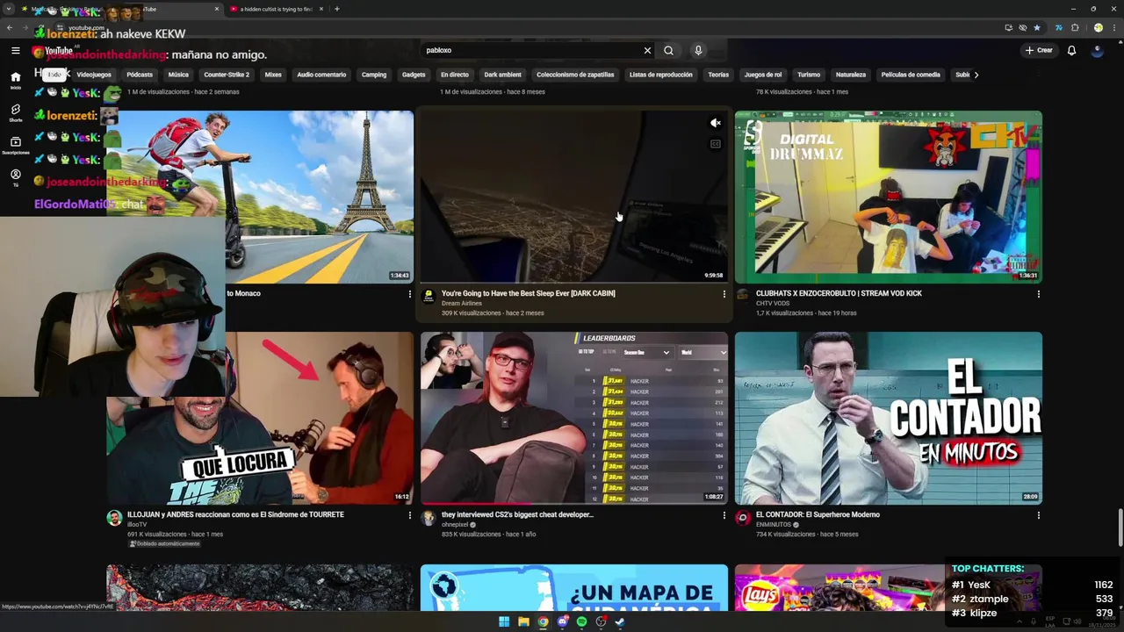Screen dimensions: 1124x632
Task: Clear the search box with X
Action: coord(647,50)
